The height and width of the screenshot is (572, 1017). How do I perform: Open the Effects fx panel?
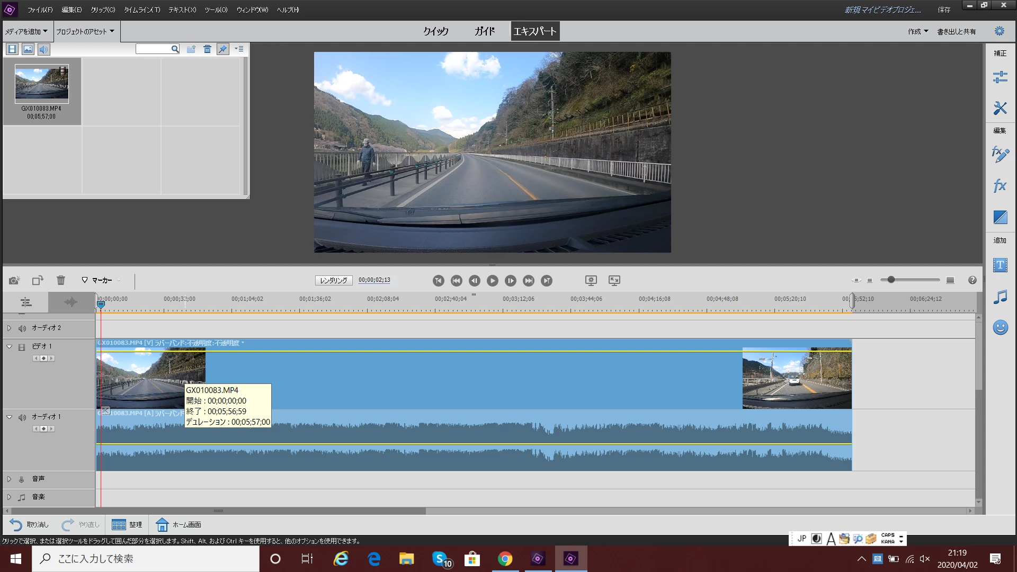(x=1000, y=186)
